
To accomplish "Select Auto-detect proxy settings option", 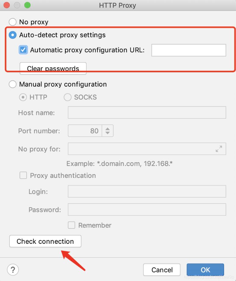I will [13, 35].
